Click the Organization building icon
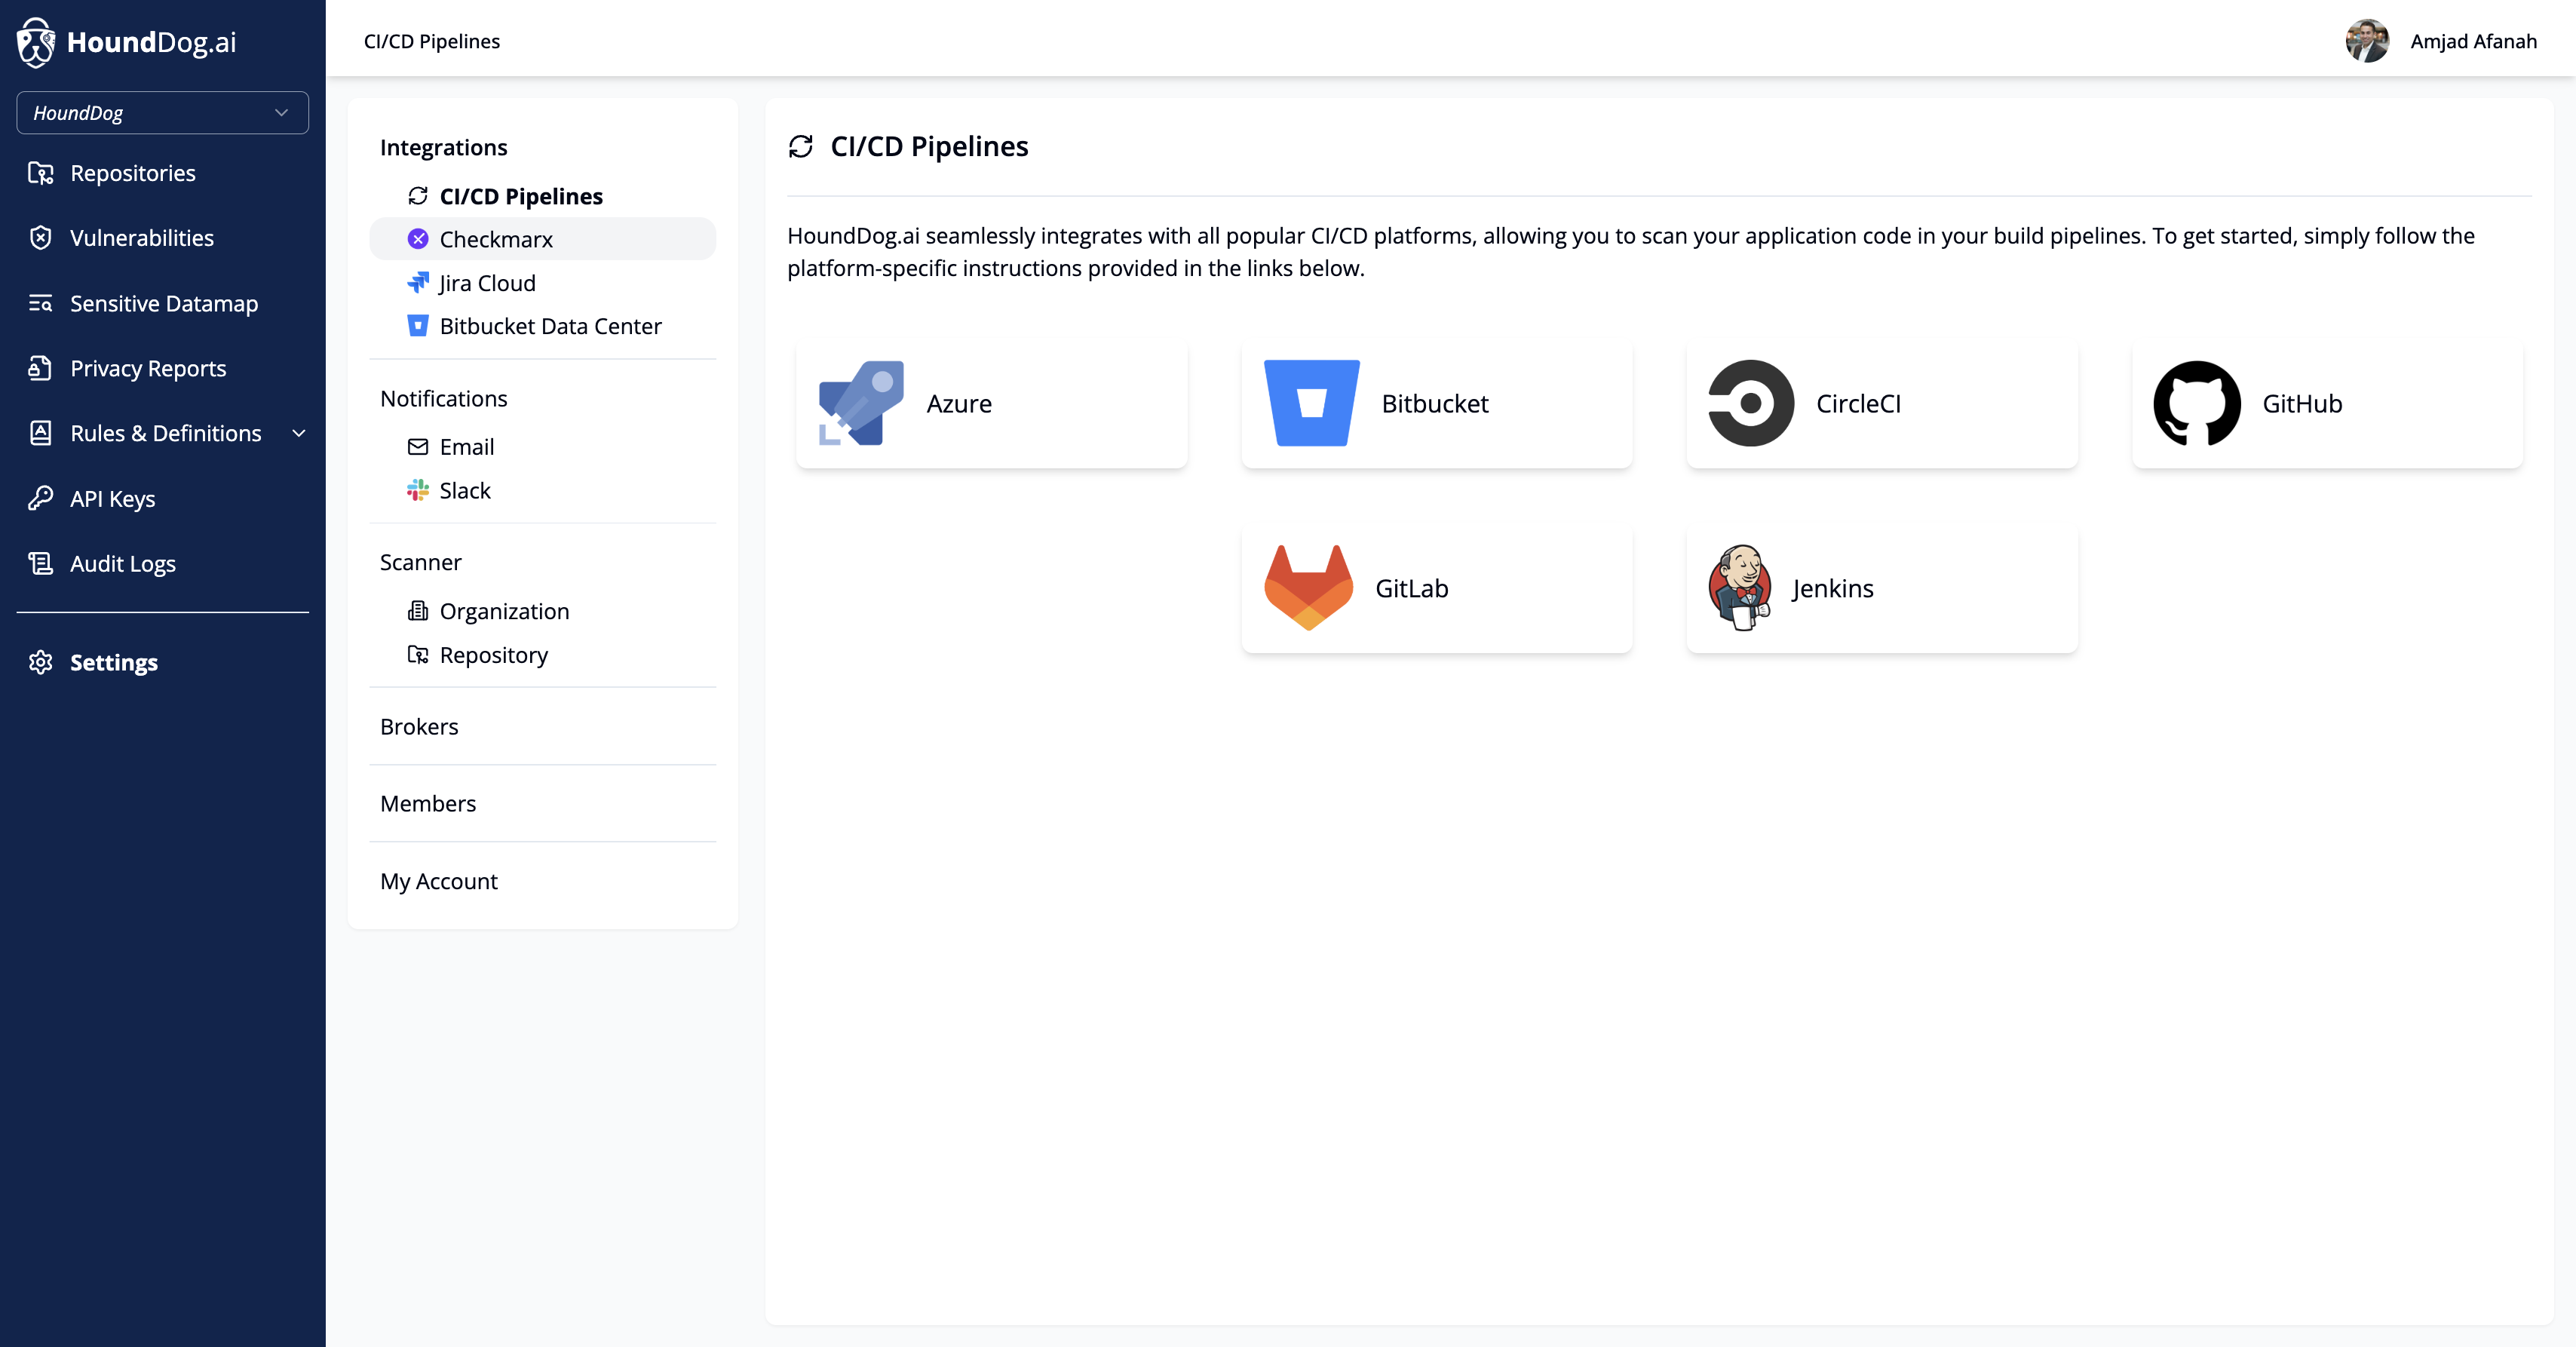 point(418,611)
